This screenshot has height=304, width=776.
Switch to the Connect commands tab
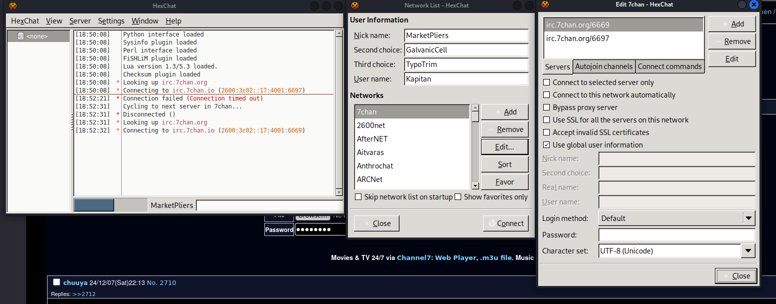pyautogui.click(x=669, y=66)
